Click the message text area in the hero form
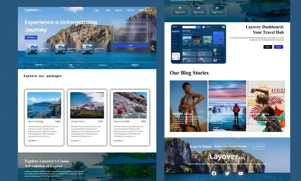 130,37
